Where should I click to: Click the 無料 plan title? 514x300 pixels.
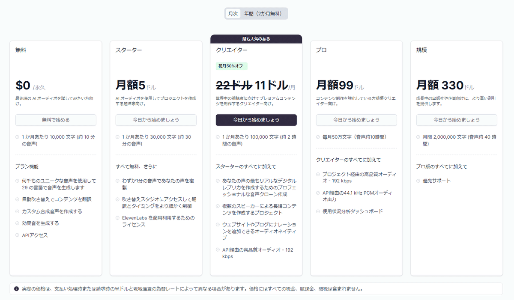coord(21,50)
